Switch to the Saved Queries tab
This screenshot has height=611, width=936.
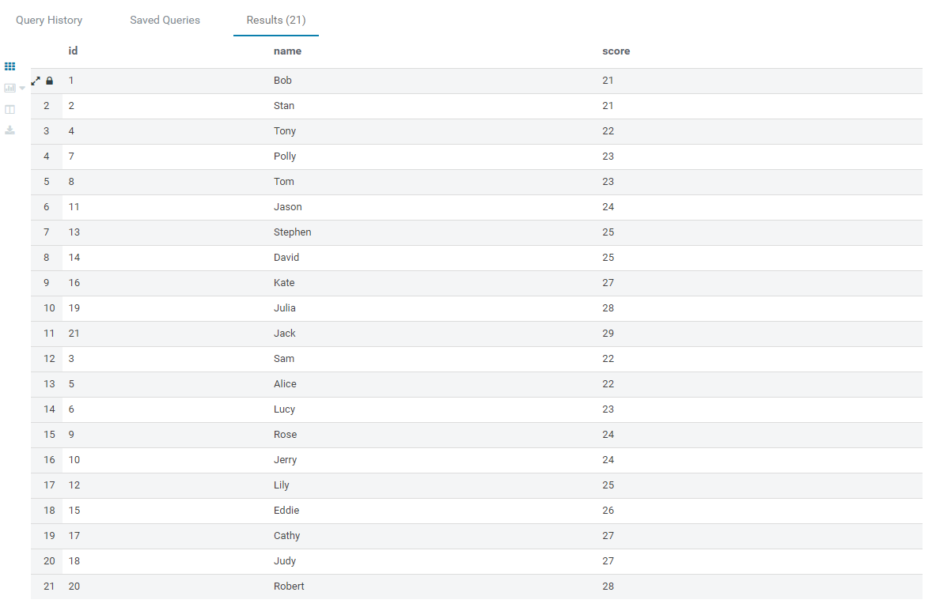(x=165, y=20)
